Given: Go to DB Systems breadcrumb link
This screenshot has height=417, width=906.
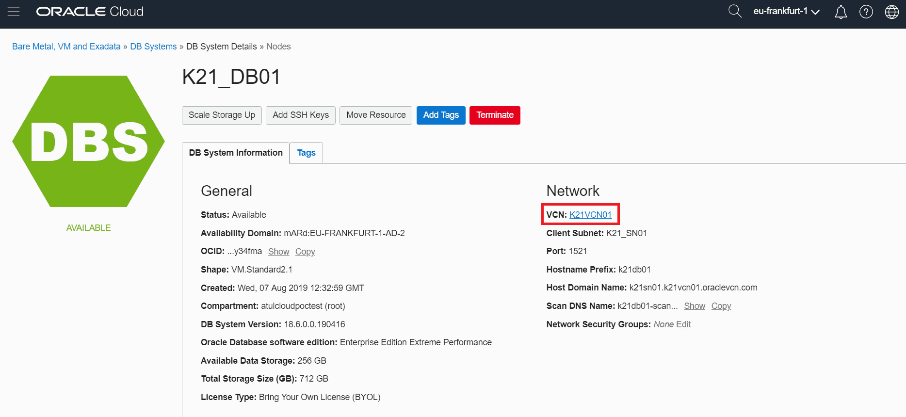Looking at the screenshot, I should (153, 47).
